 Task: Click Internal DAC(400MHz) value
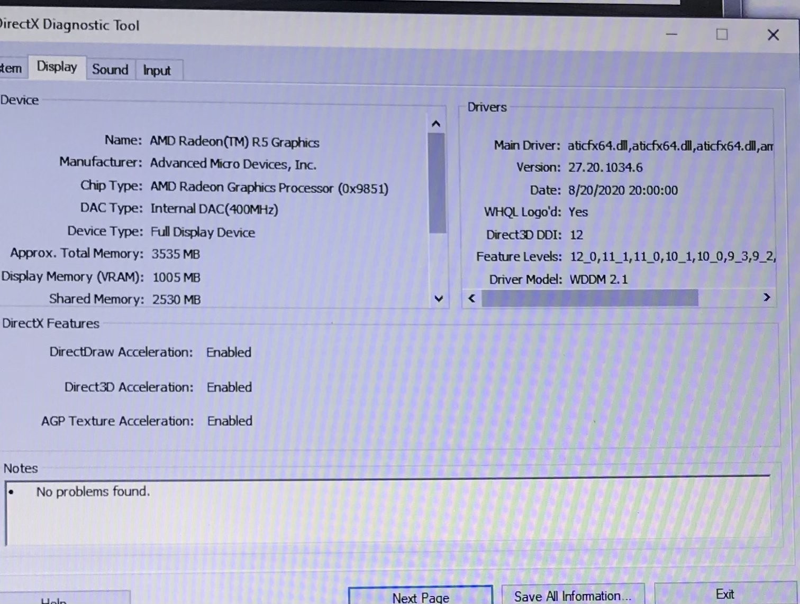[214, 209]
